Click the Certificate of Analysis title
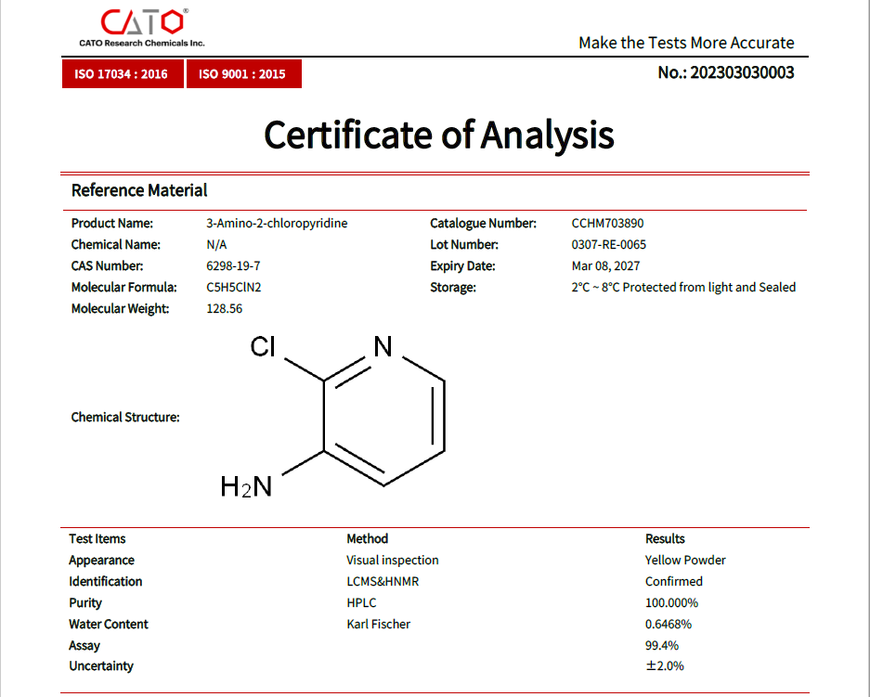 click(x=438, y=136)
